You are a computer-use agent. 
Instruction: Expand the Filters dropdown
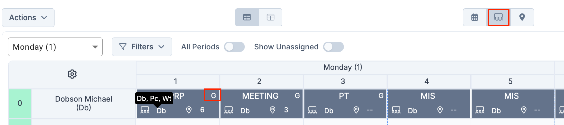[x=142, y=47]
